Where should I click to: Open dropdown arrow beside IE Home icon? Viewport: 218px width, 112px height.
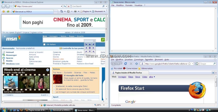[65, 11]
